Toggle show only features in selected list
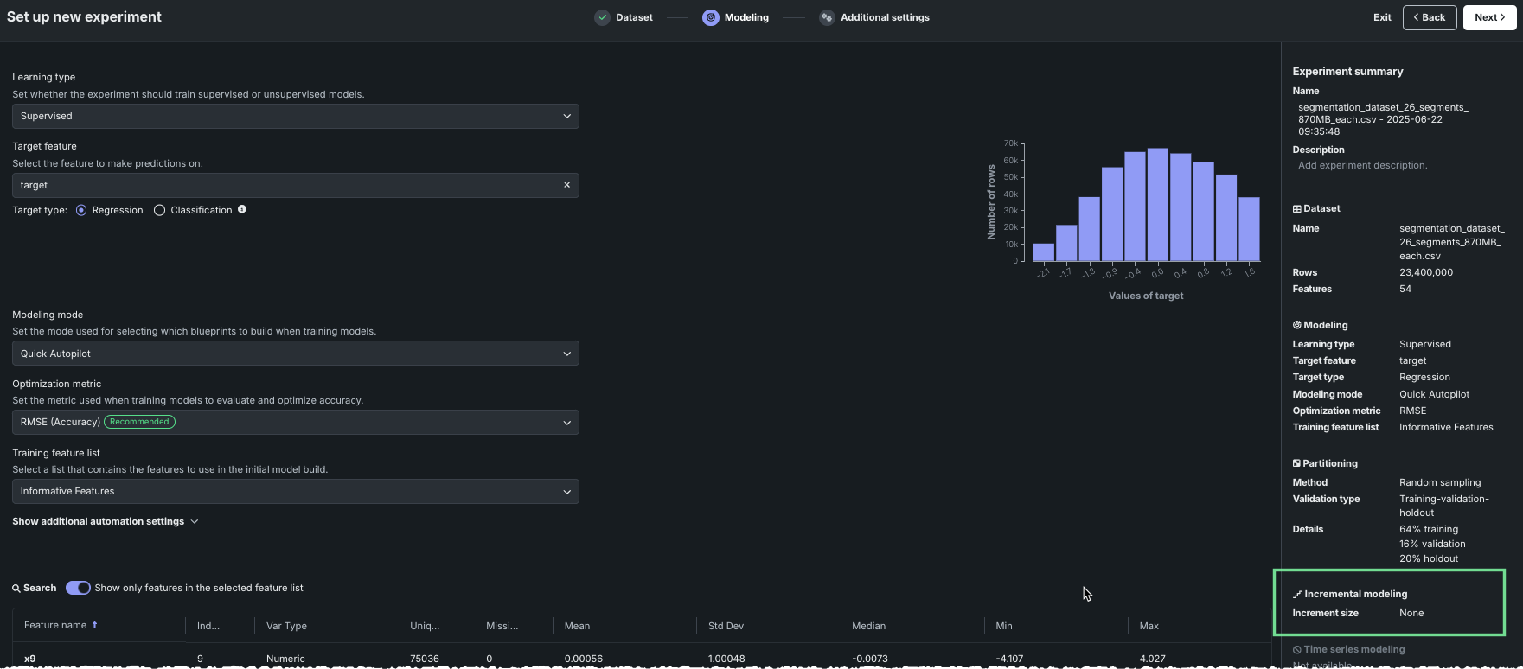The width and height of the screenshot is (1523, 669). tap(78, 588)
